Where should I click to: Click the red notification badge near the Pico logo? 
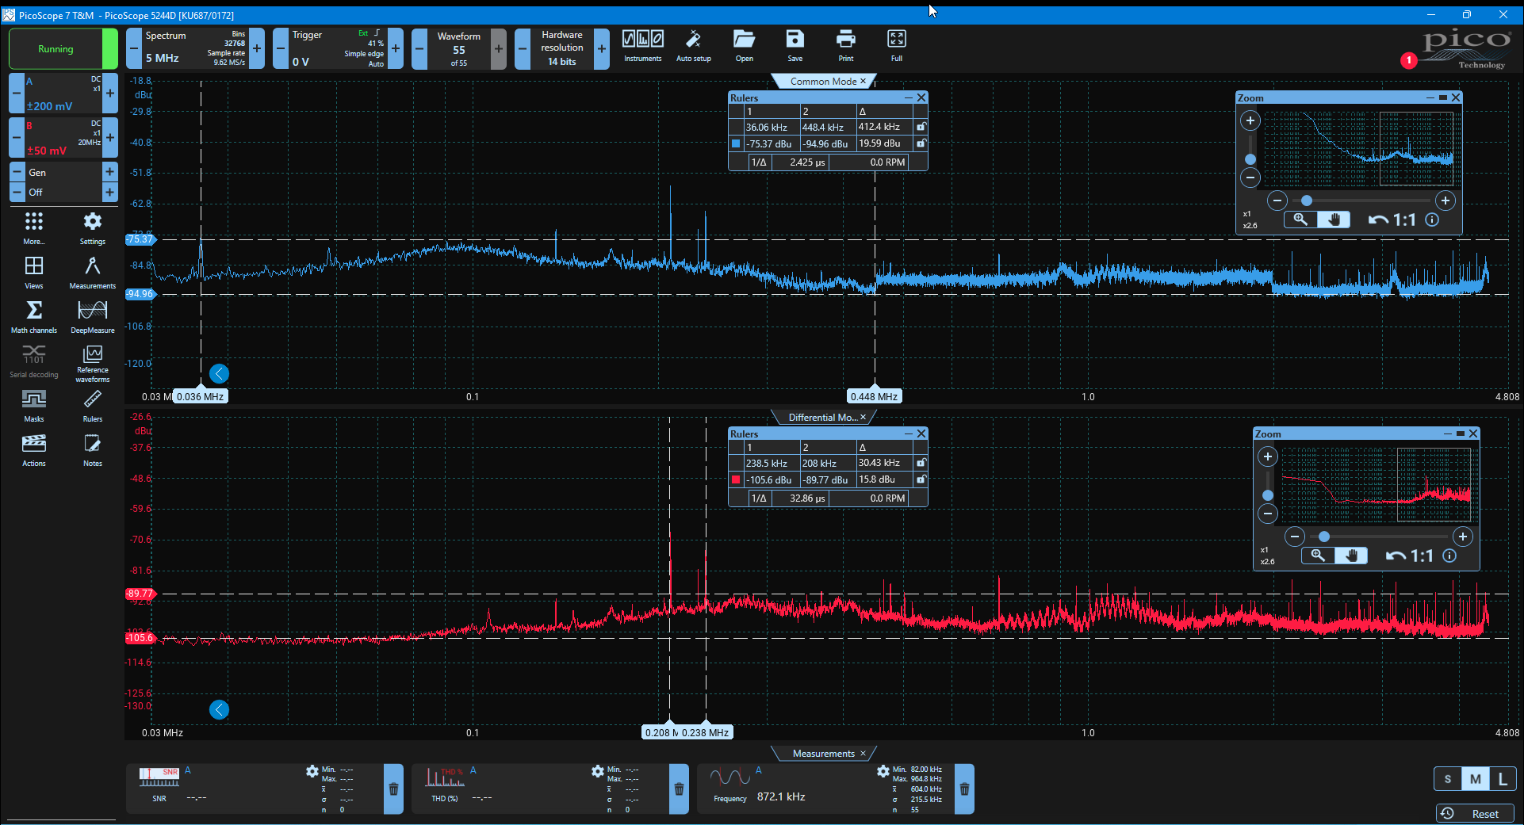click(x=1408, y=60)
